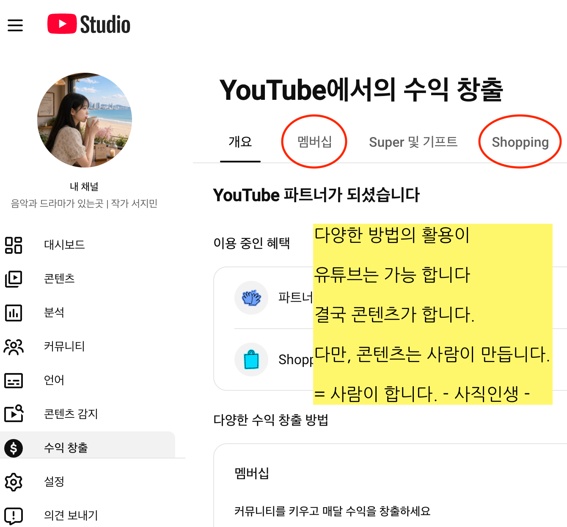This screenshot has height=527, width=567.
Task: Switch to the 개요 tab
Action: [x=240, y=142]
